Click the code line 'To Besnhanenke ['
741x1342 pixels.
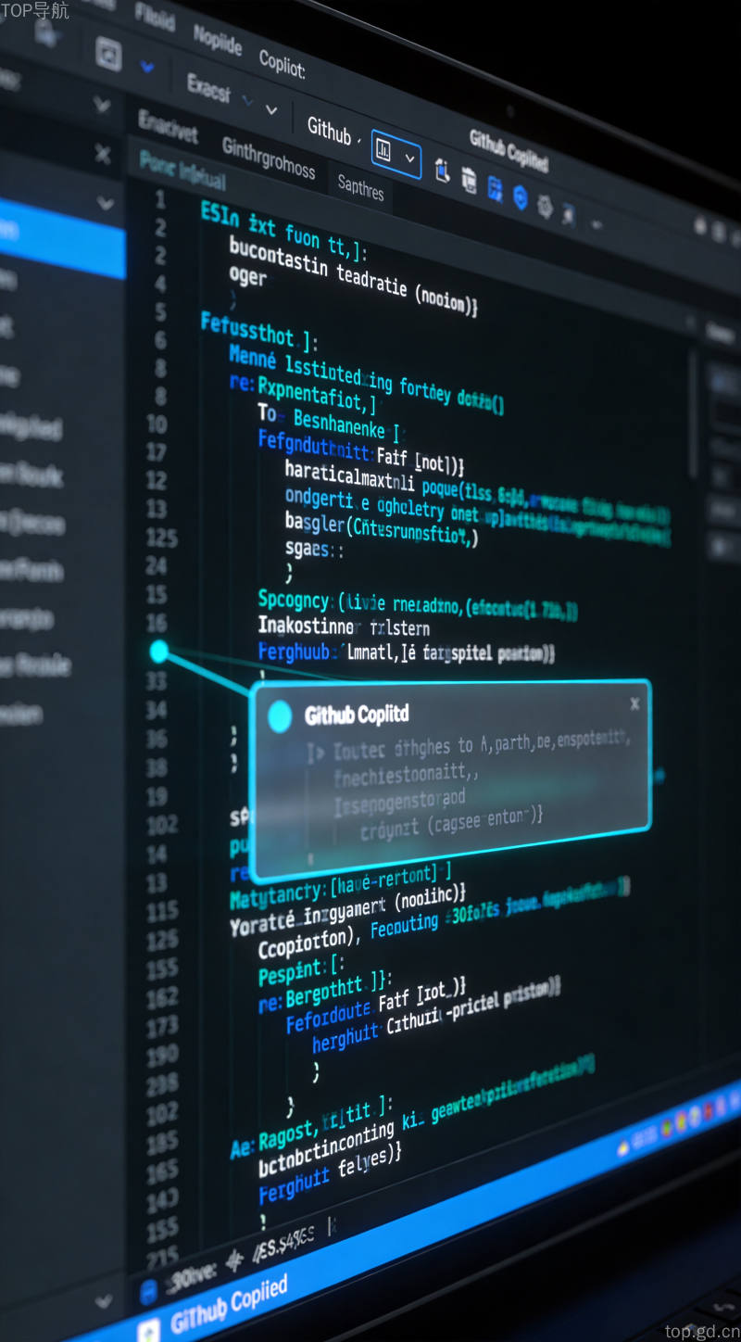point(328,422)
